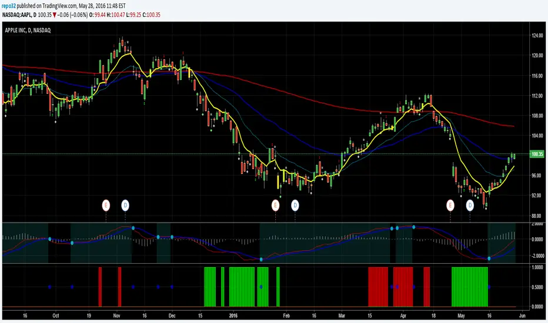Click the 96.00 price axis label

click(x=537, y=176)
